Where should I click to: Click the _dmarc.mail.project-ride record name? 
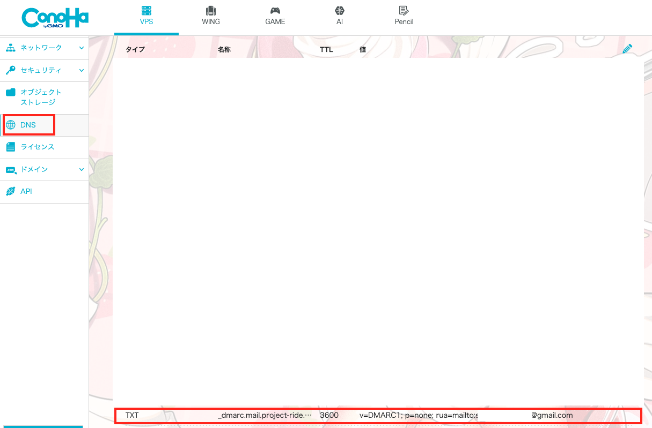coord(265,415)
